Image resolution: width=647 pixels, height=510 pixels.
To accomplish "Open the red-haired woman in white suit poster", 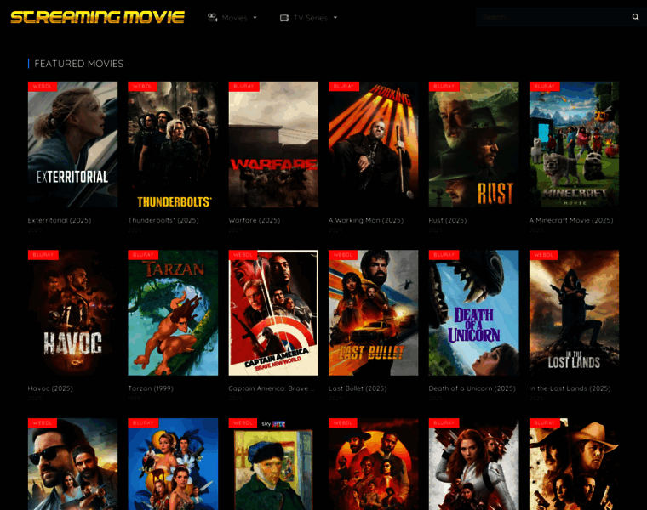I will pos(473,464).
